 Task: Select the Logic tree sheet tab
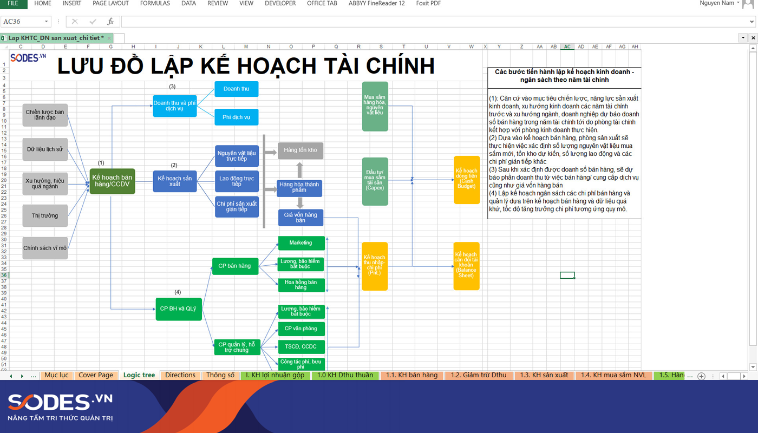pos(139,375)
